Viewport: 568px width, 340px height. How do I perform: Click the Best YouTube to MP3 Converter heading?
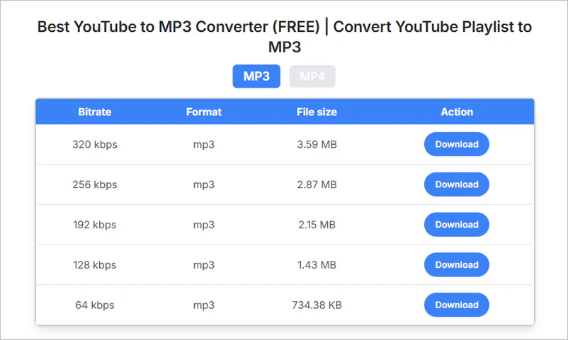pyautogui.click(x=285, y=37)
